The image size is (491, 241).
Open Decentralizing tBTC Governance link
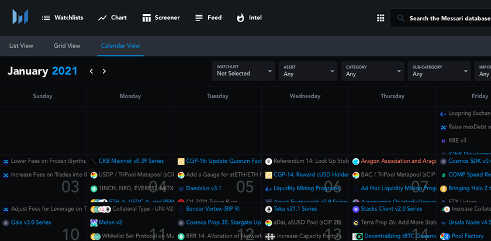pos(400,236)
